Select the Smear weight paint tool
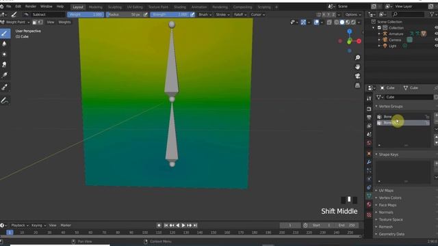The height and width of the screenshot is (246, 438). (5, 64)
